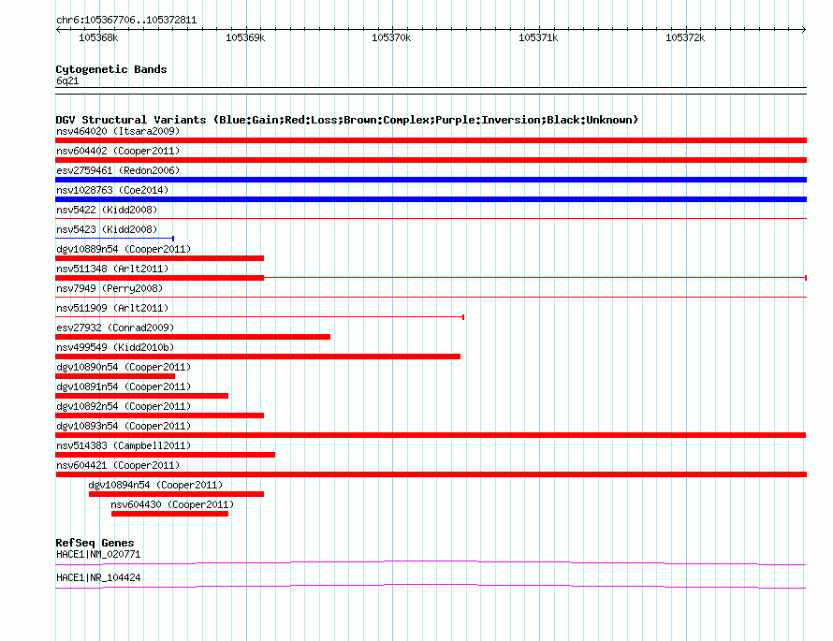Click the ruler's left arrow end
The image size is (833, 641).
pyautogui.click(x=58, y=29)
